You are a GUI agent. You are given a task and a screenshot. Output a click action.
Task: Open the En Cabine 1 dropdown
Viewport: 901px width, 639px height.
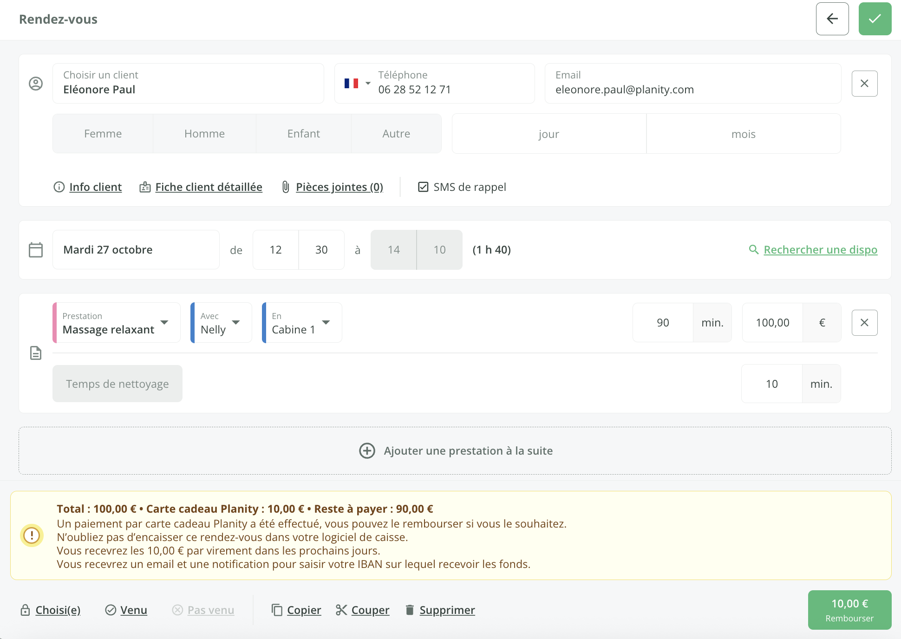tap(302, 323)
